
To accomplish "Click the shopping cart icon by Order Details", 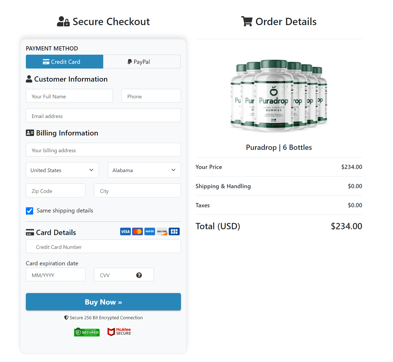I will click(x=247, y=21).
